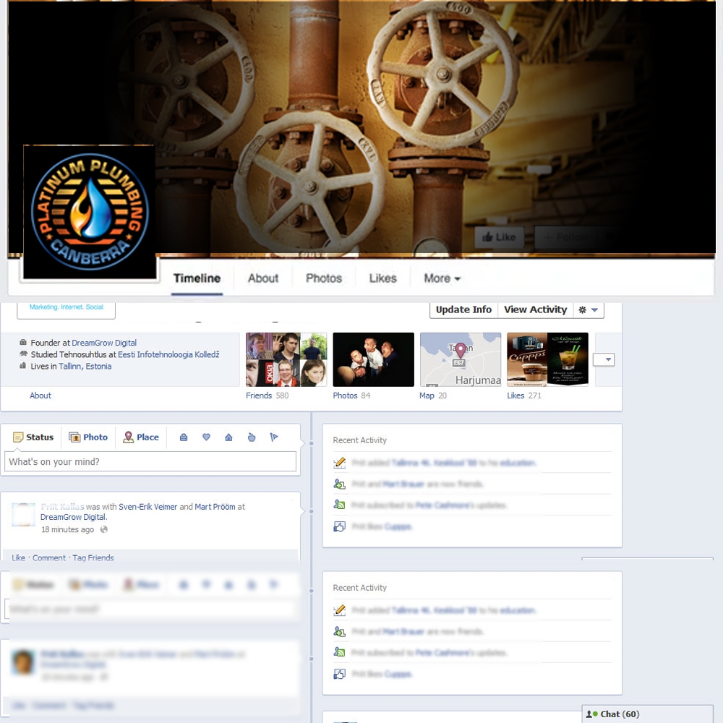The width and height of the screenshot is (723, 723).
Task: Expand the arrow dropdown beside the Likes thumbnail
Action: coord(604,360)
